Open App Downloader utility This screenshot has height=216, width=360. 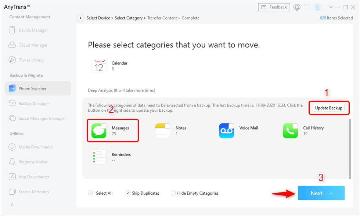pyautogui.click(x=34, y=177)
